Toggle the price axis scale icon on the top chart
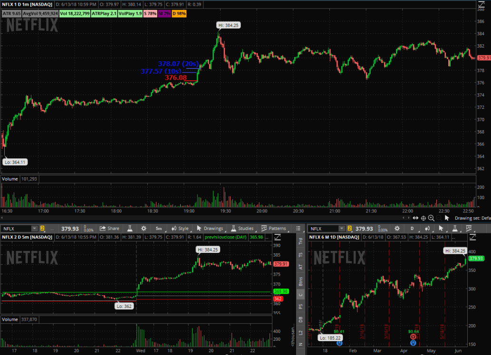Screen dimensions: 491x355 [480, 6]
